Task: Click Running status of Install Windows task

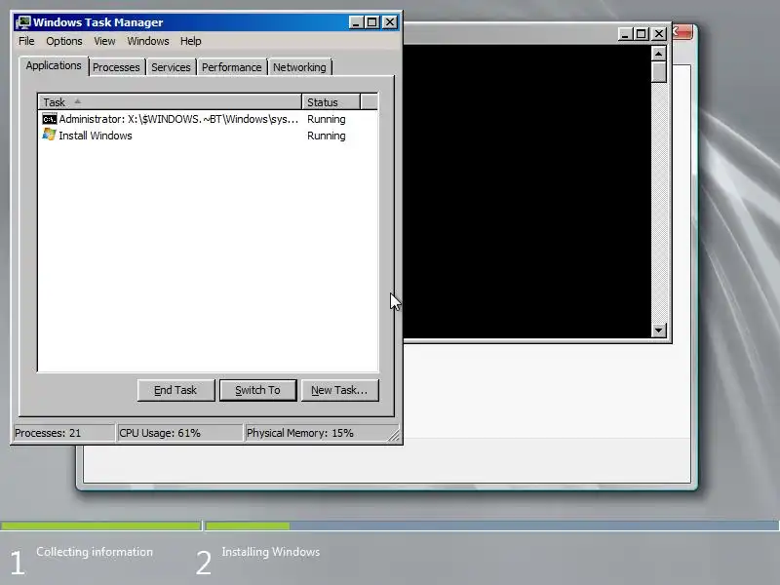Action: tap(327, 136)
